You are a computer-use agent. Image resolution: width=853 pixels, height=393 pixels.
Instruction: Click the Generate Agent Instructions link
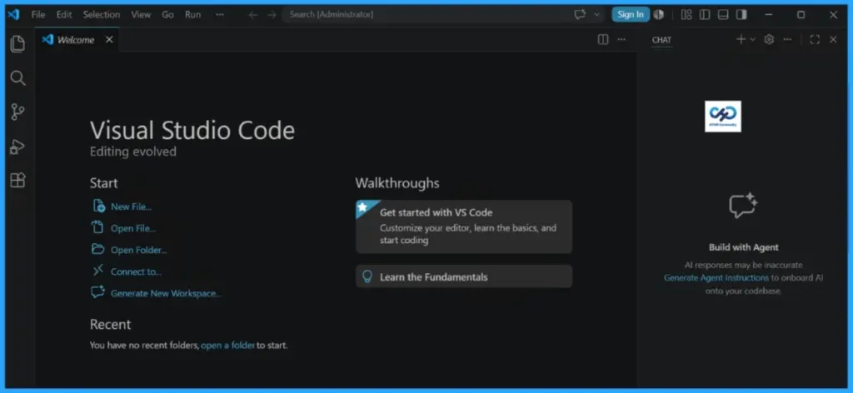[x=716, y=278]
